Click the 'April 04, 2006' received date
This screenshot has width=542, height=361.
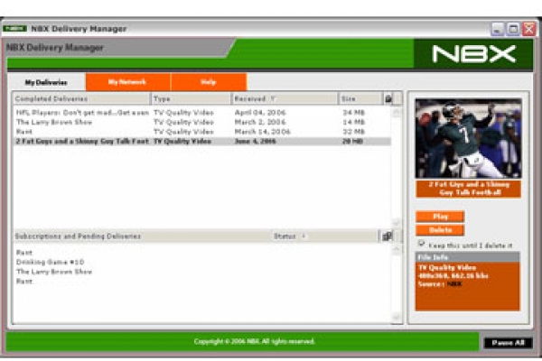[x=260, y=113]
